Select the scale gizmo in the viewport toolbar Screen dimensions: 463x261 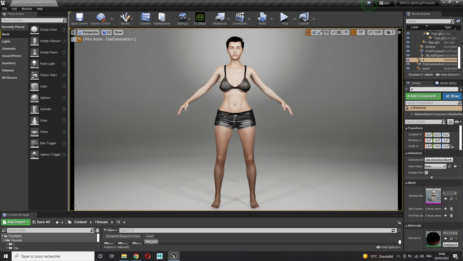(320, 32)
